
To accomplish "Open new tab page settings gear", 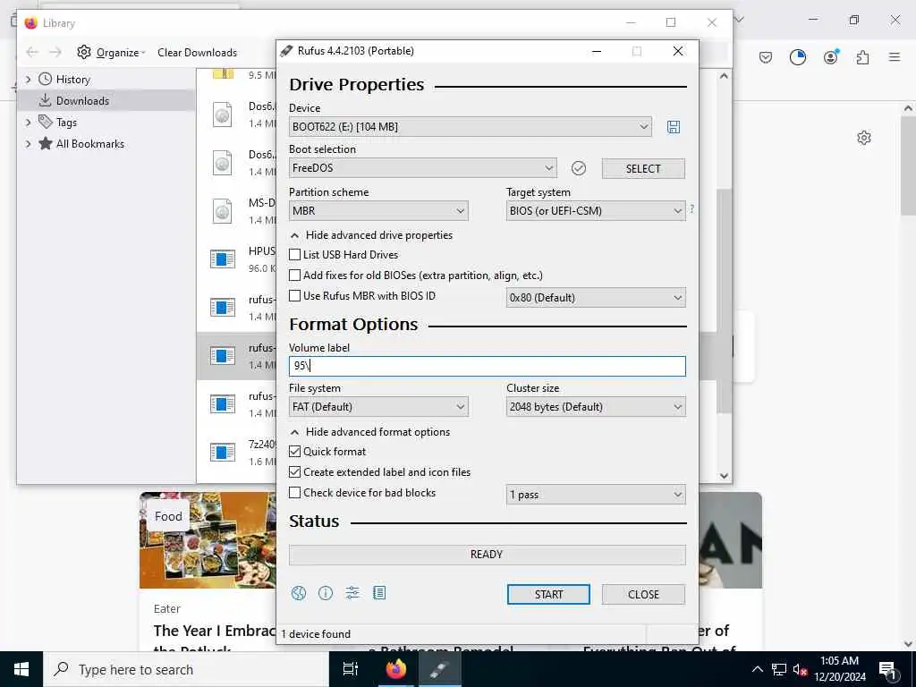I will click(x=864, y=138).
